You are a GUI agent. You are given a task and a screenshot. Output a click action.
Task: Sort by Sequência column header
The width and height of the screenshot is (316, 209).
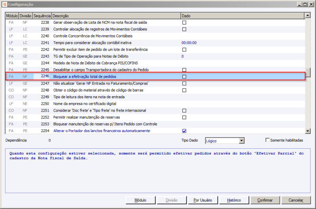pos(42,16)
